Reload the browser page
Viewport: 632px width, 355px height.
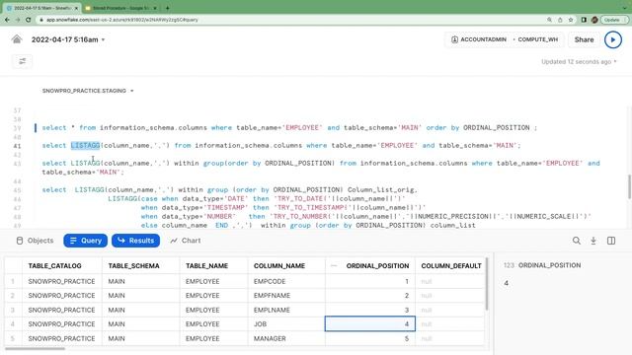(29, 20)
